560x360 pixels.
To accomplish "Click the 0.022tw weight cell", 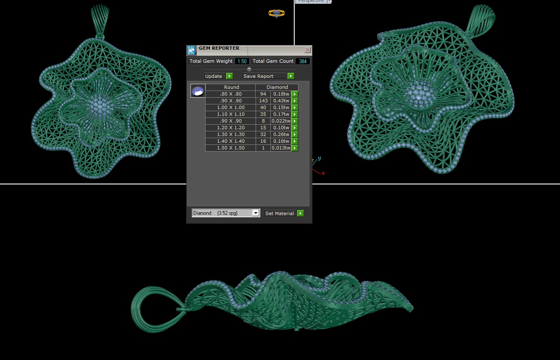I will [281, 121].
